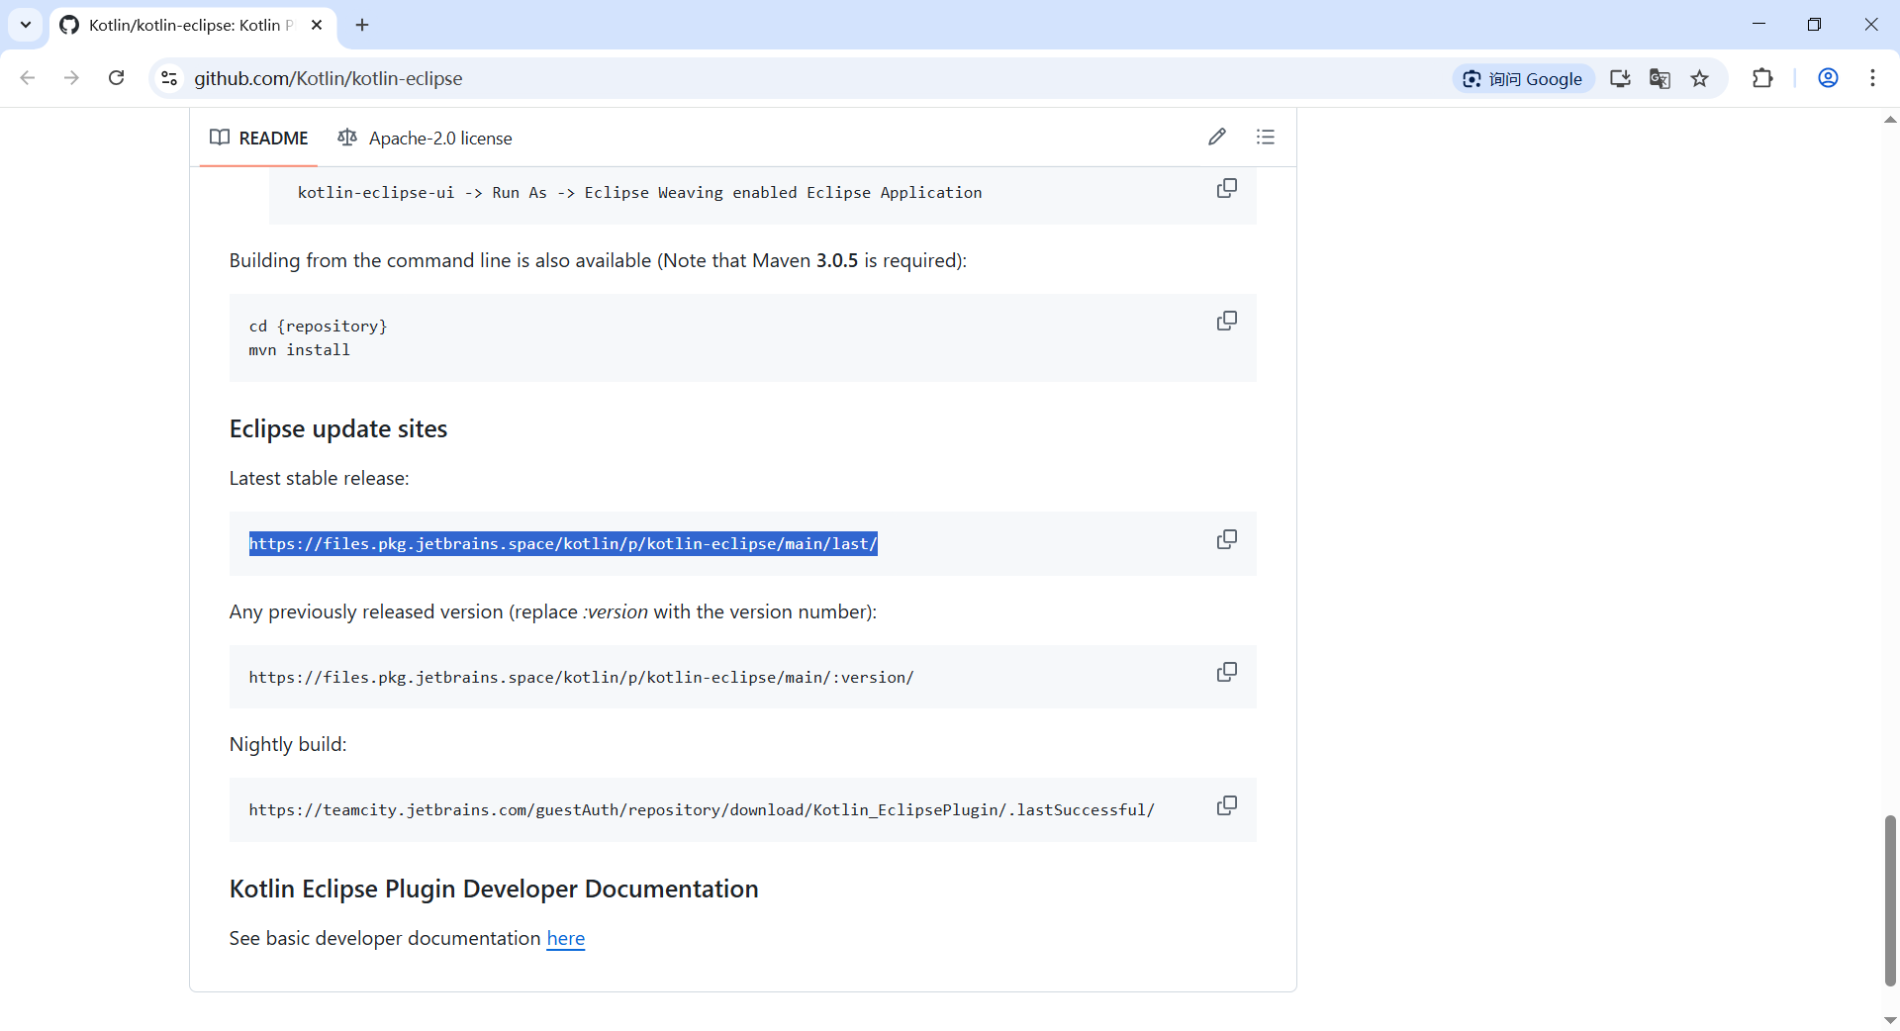Screen dimensions: 1900x1031
Task: Click 'Any previously released version' paragraph
Action: point(553,611)
